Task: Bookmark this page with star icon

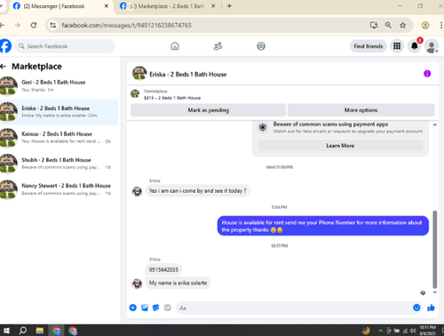Action: tap(402, 25)
